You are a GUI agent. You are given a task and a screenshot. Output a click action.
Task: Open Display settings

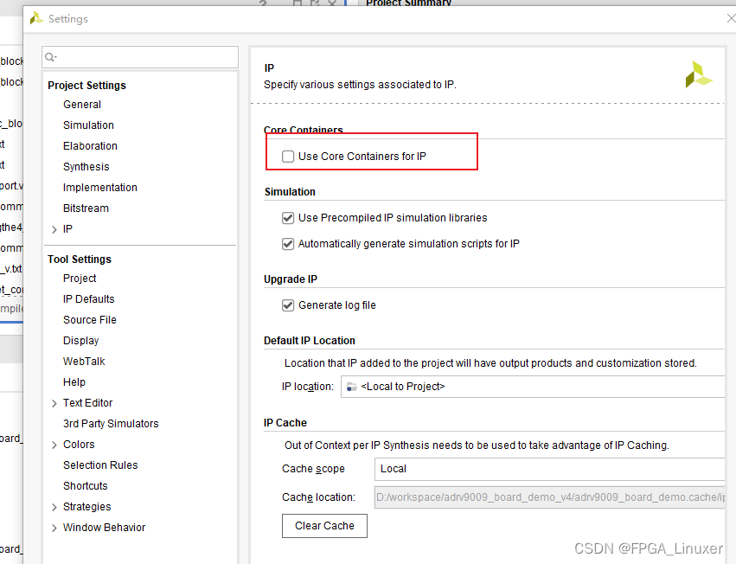[80, 341]
